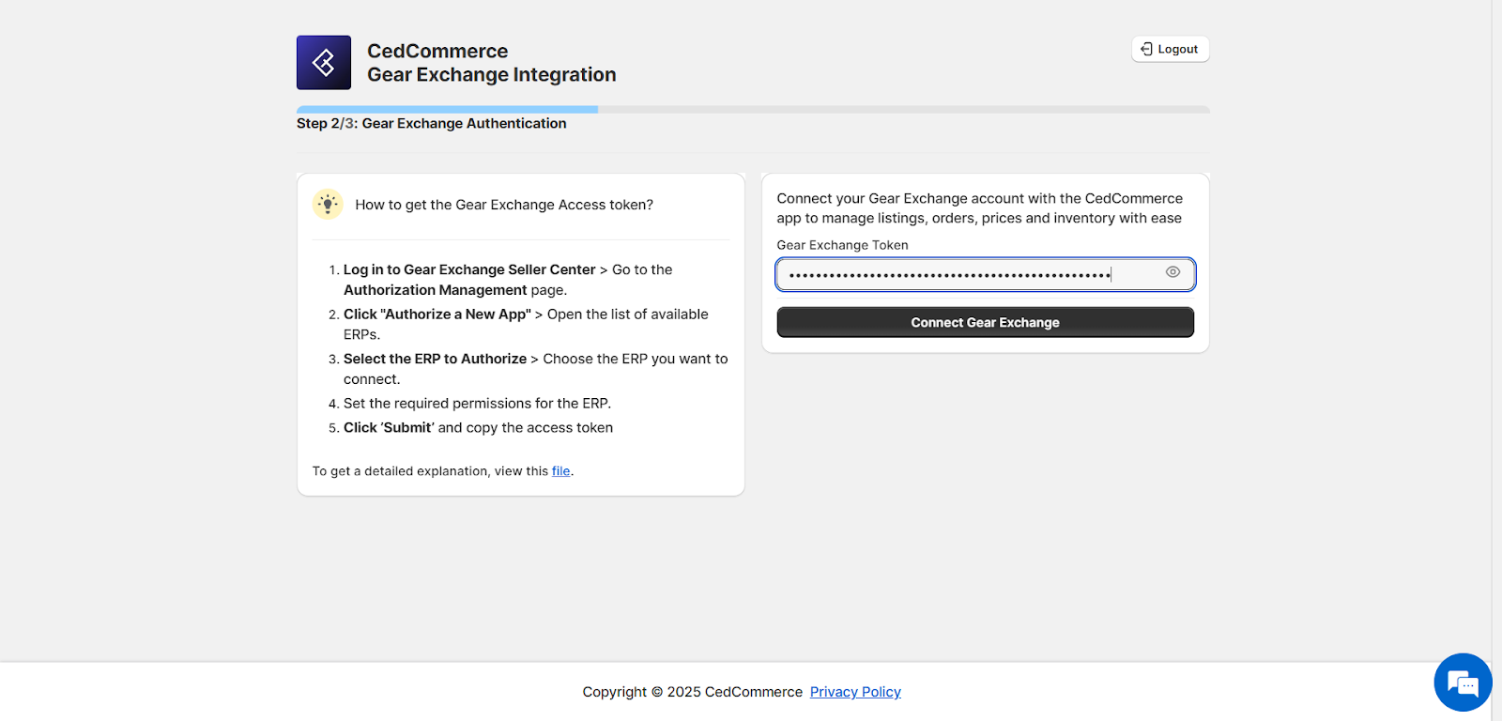Click 'Connect your Gear Exchange account' description
The height and width of the screenshot is (721, 1502).
tap(980, 208)
